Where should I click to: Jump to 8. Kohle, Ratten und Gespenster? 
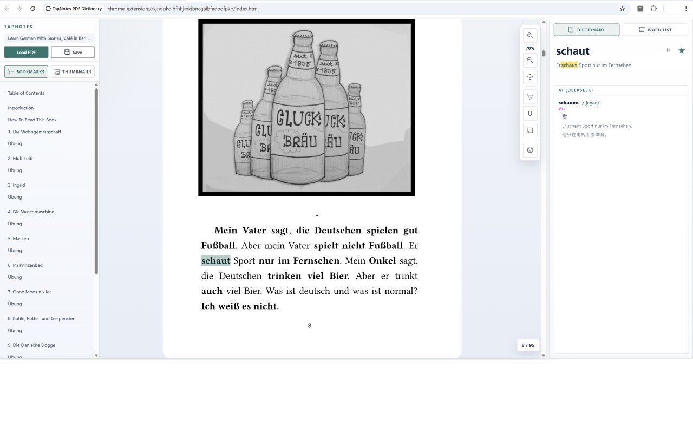click(x=41, y=318)
